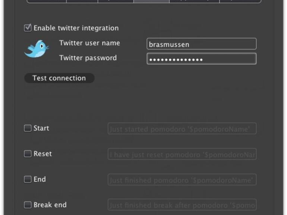Select the Start message text field
The image size is (287, 215).
pyautogui.click(x=182, y=129)
